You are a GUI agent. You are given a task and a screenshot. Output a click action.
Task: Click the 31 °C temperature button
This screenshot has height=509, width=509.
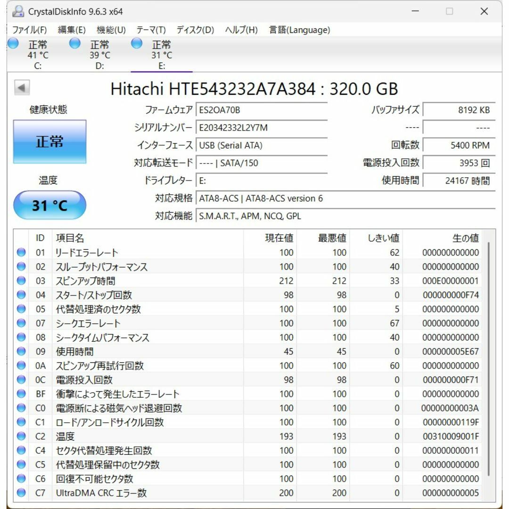coord(49,205)
